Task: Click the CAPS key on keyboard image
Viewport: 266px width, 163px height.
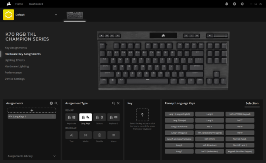Action: pyautogui.click(x=105, y=67)
